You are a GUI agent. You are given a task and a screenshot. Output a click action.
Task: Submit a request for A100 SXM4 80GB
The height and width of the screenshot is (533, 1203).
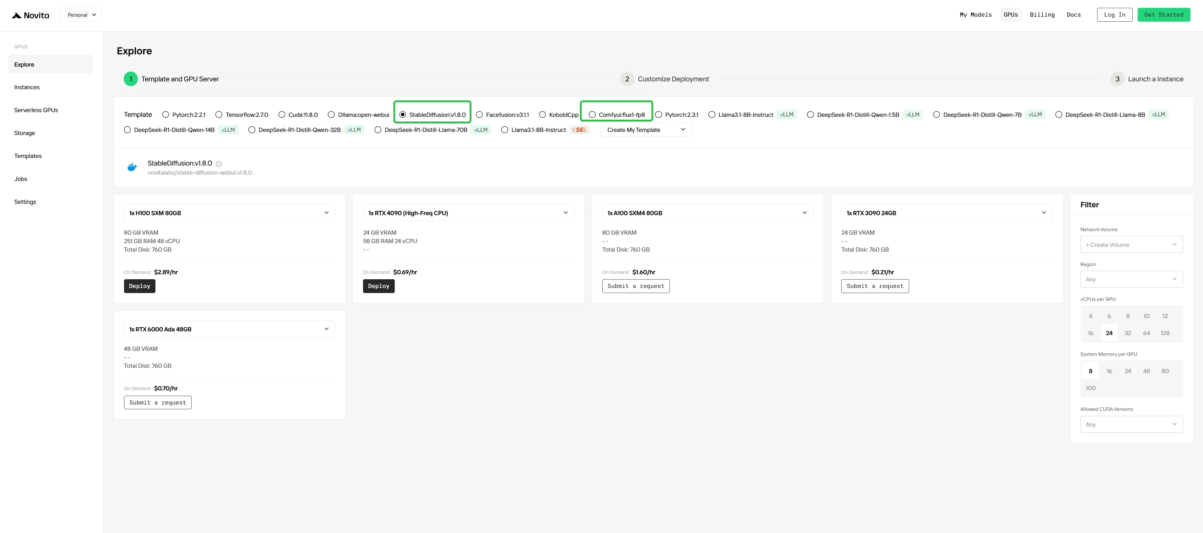tap(636, 286)
